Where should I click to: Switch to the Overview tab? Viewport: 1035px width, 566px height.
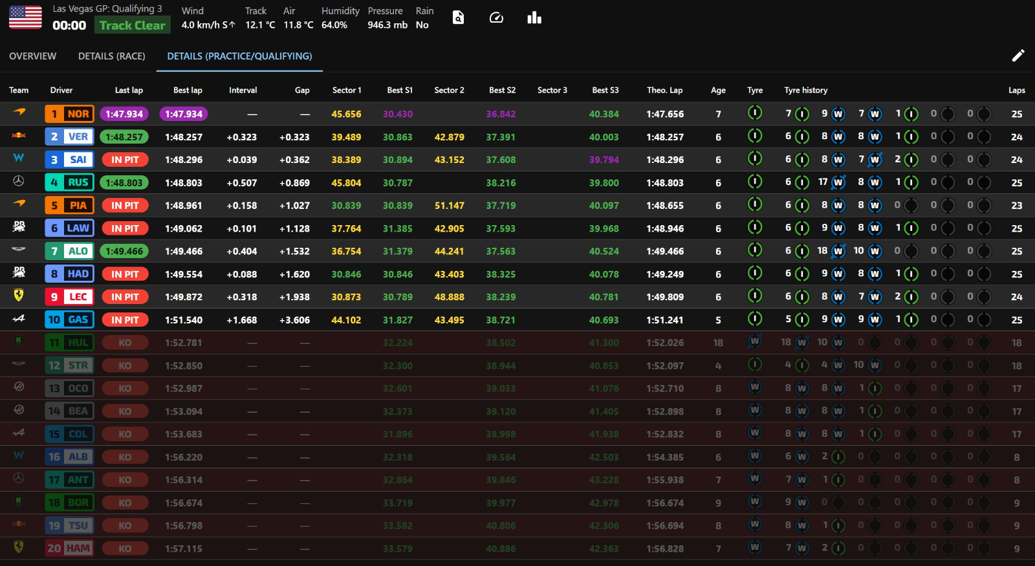pyautogui.click(x=32, y=56)
